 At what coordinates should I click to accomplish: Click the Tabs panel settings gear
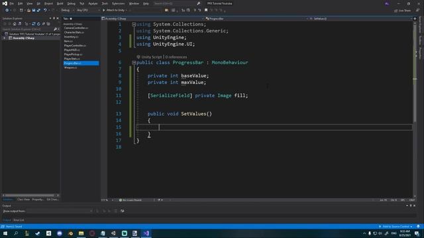pos(71,19)
